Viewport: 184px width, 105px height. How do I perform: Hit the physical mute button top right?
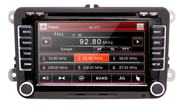154,15
